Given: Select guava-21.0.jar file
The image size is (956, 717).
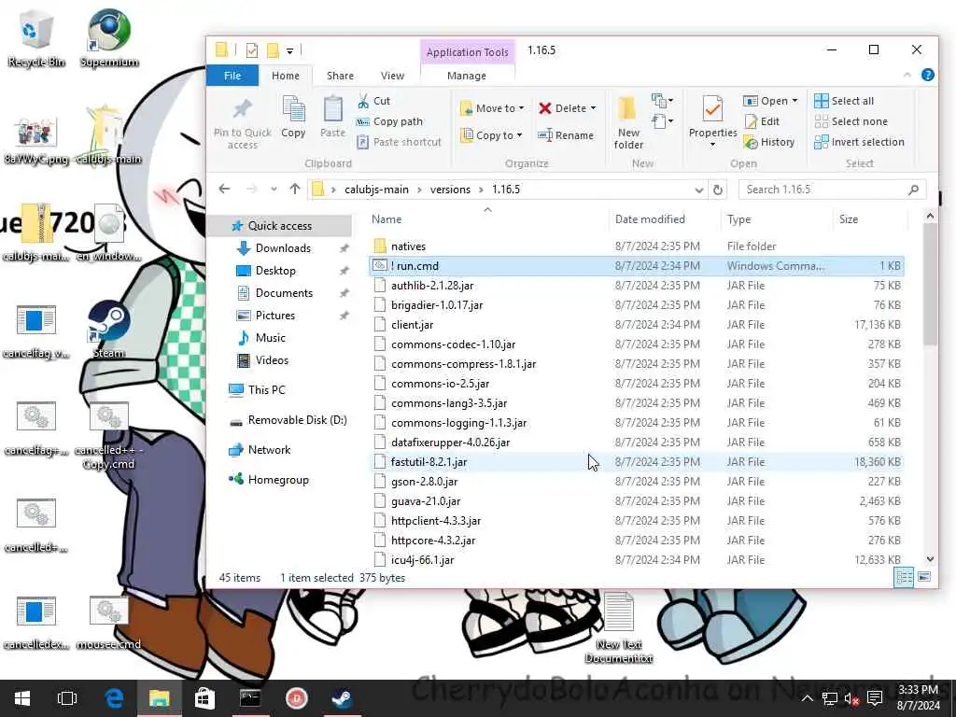Looking at the screenshot, I should click(x=636, y=501).
